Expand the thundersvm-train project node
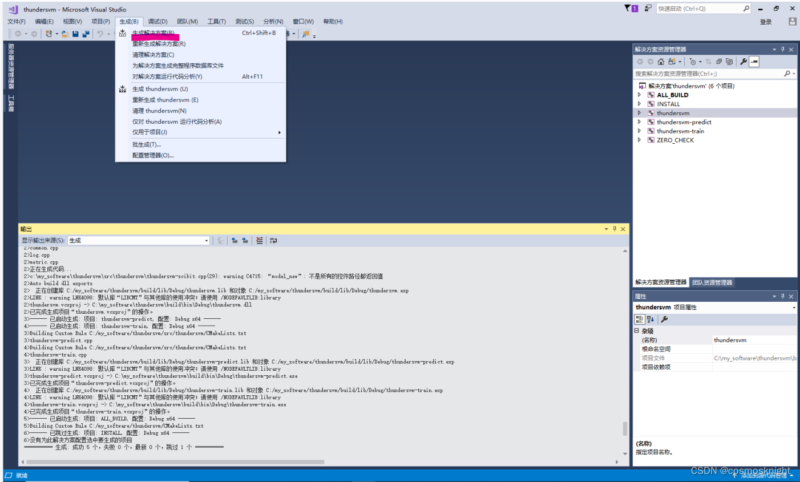 click(x=640, y=131)
